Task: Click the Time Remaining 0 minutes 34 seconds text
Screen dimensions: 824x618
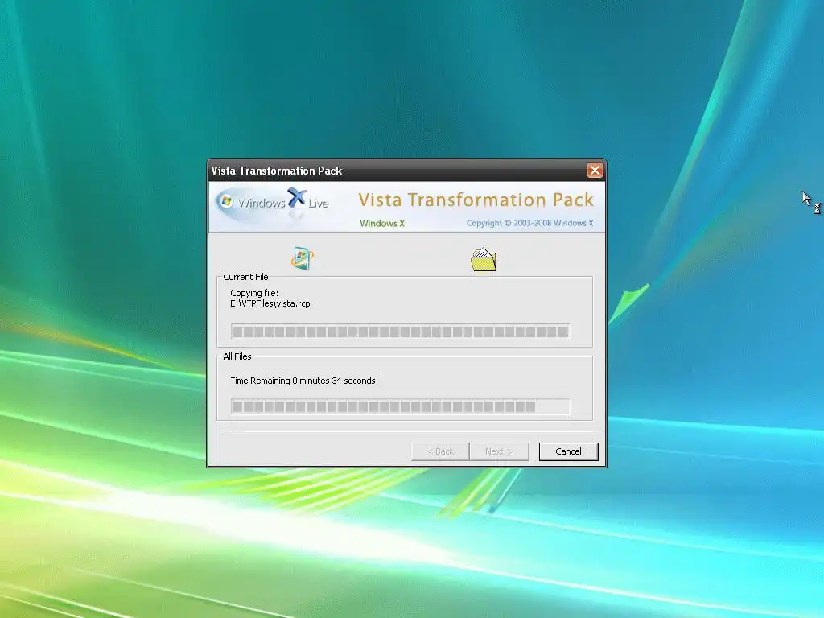Action: pos(303,381)
